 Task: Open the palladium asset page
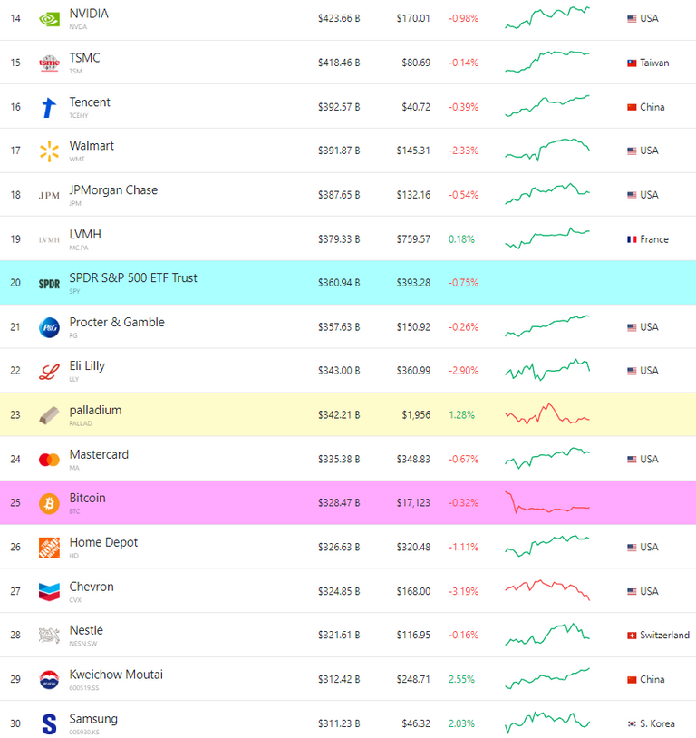point(95,411)
